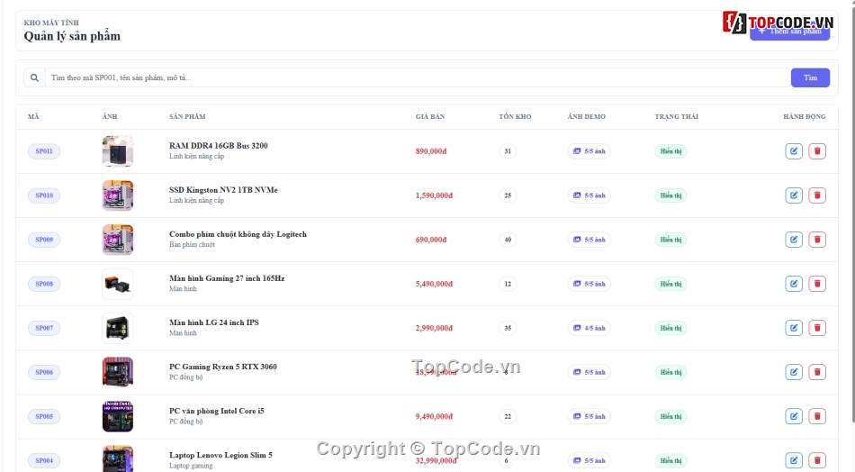
Task: Click GIÁ BÁN column header
Action: pos(430,116)
